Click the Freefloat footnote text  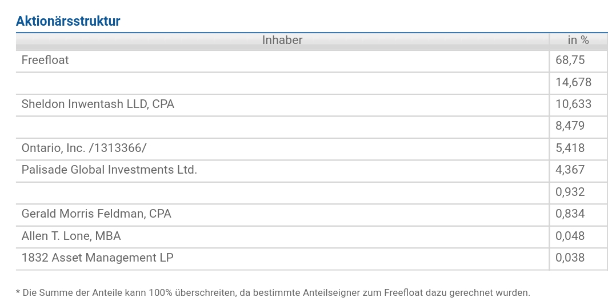tap(273, 292)
